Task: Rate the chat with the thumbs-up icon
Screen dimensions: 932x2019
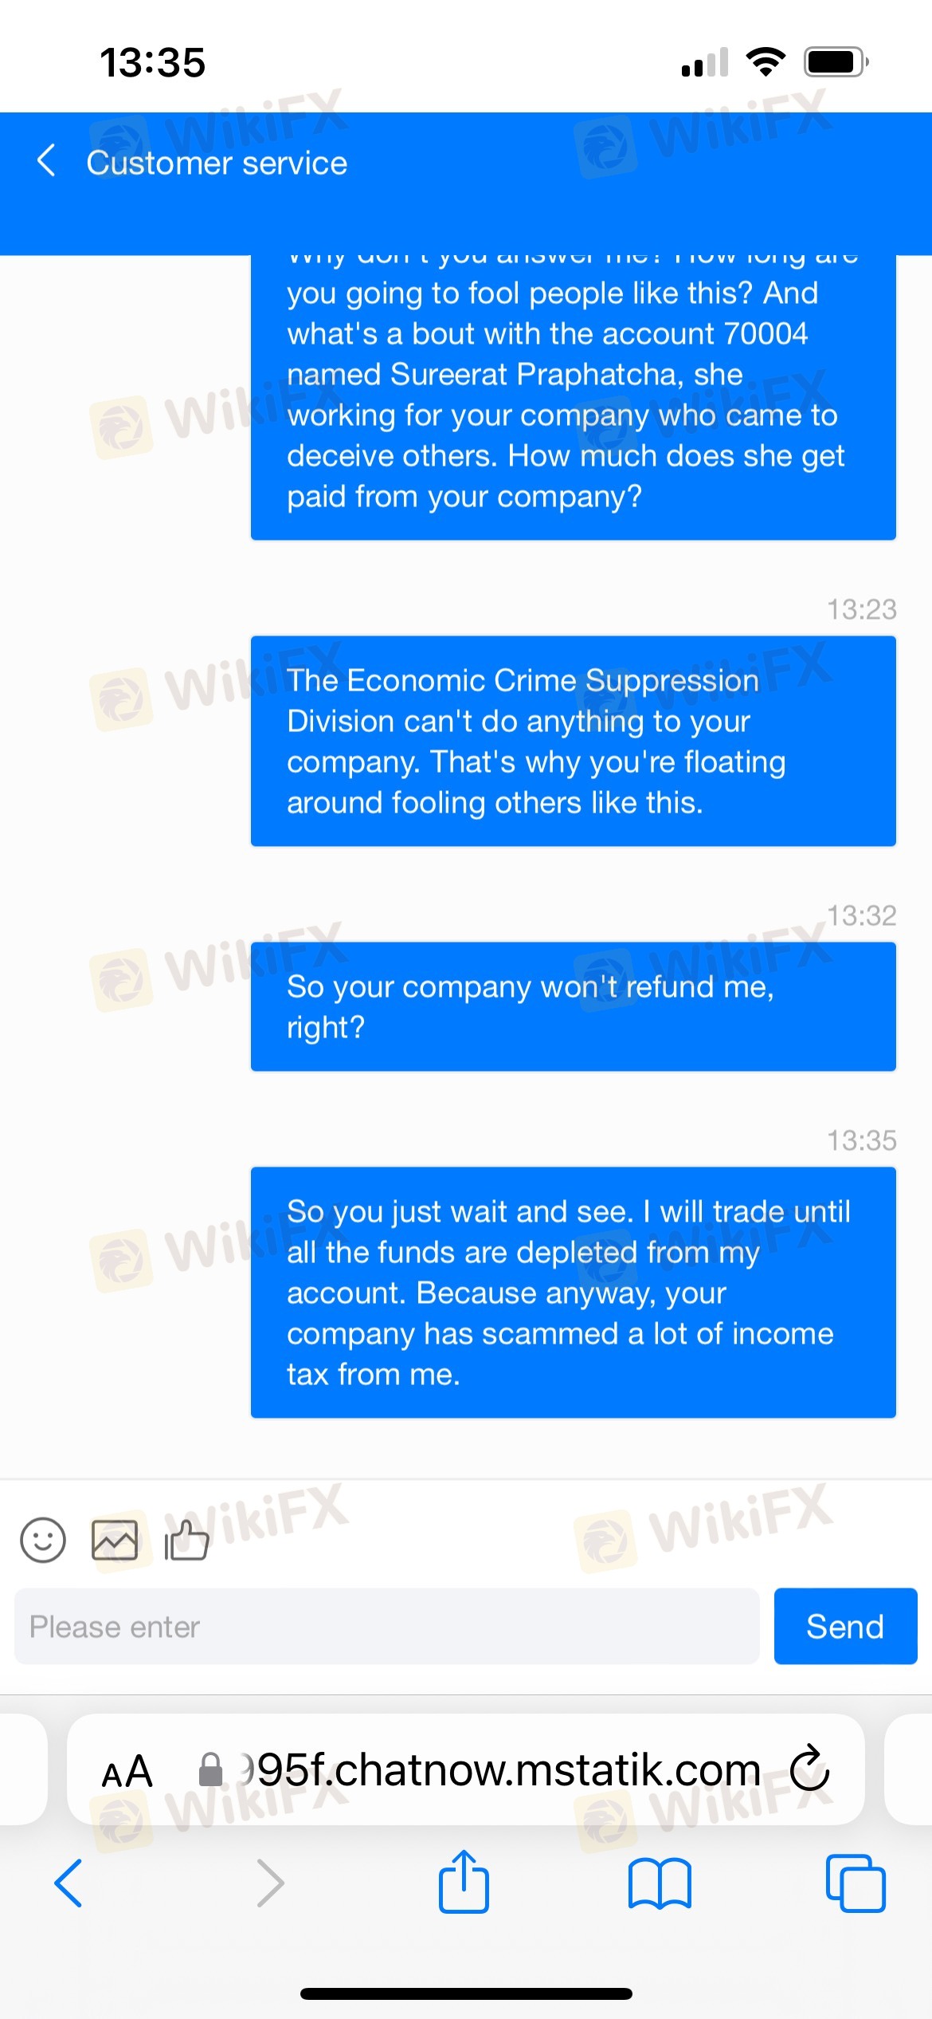Action: 186,1539
